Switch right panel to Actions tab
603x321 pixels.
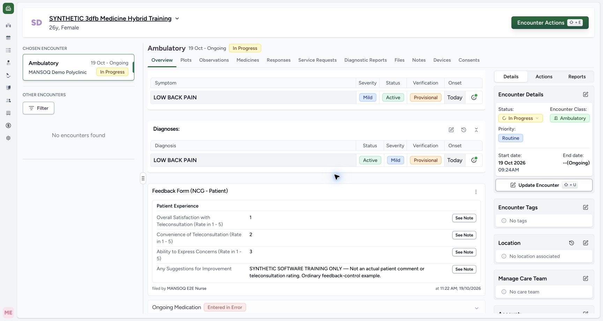pos(544,77)
